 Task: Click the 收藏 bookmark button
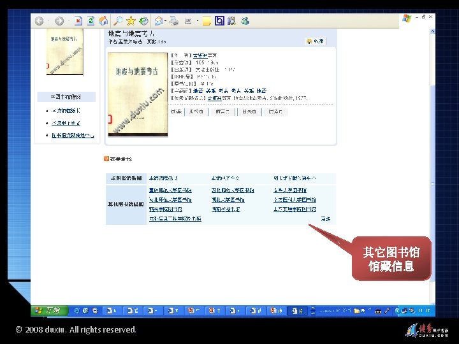316,41
